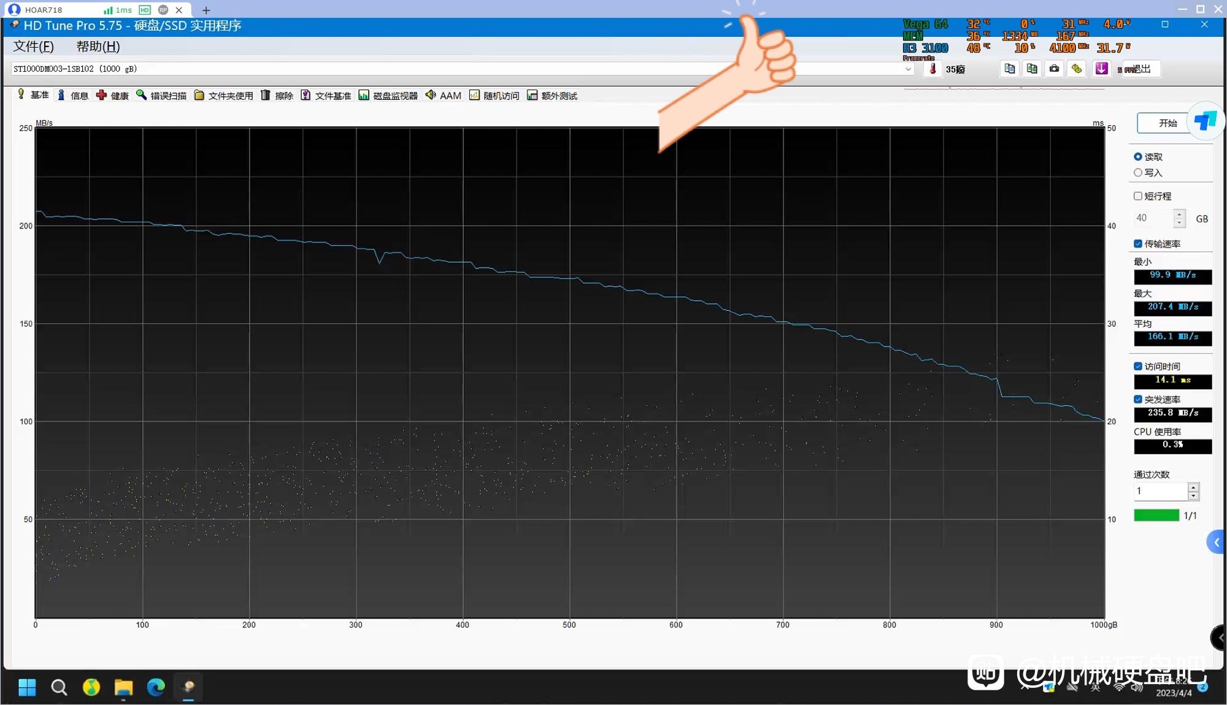Toggle the 访问时间 access time checkbox
The width and height of the screenshot is (1227, 705).
pyautogui.click(x=1138, y=367)
